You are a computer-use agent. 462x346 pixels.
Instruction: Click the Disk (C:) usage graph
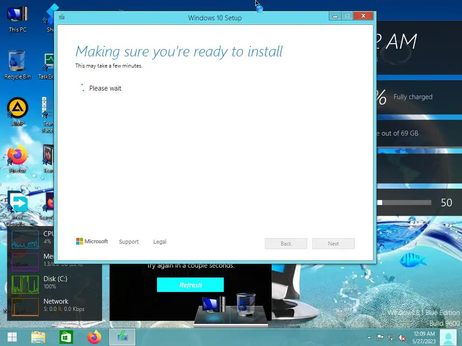tap(25, 285)
